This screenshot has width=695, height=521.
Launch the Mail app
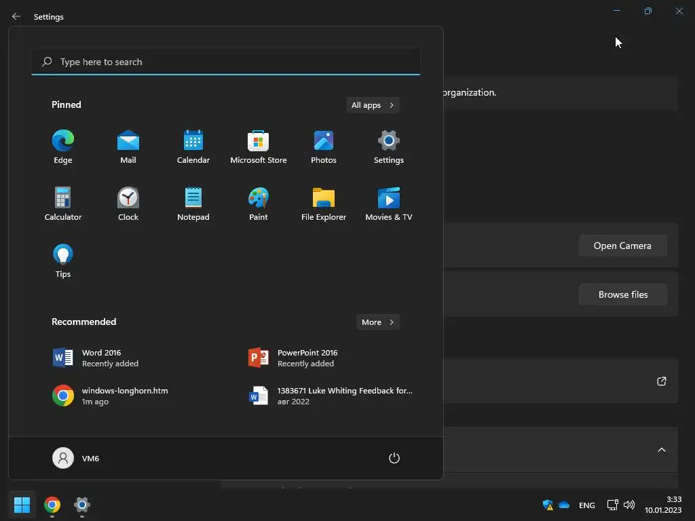click(128, 147)
